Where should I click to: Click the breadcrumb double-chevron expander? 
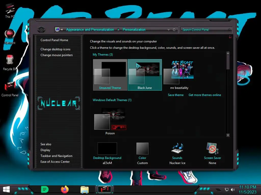[62, 29]
